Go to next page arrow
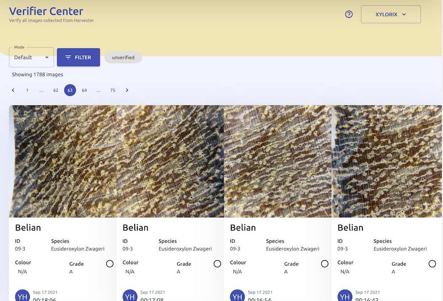The width and height of the screenshot is (443, 301). pyautogui.click(x=127, y=90)
